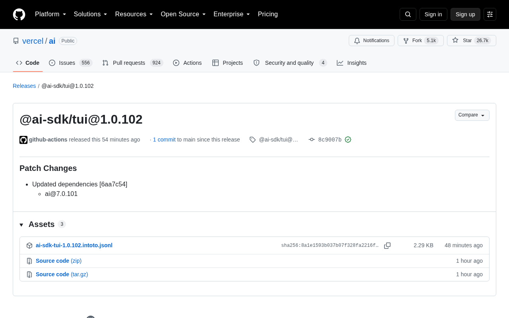Click the '48 minutes ago' timestamp
Screen dimensions: 509x318
pyautogui.click(x=464, y=245)
